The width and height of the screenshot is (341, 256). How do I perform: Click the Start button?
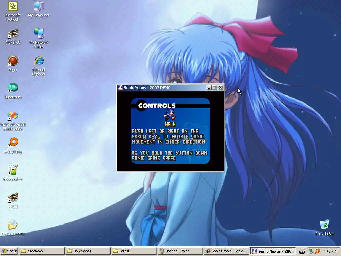9,251
